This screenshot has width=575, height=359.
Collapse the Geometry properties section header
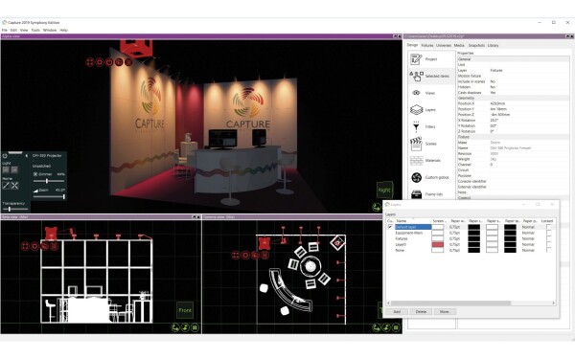[x=514, y=99]
